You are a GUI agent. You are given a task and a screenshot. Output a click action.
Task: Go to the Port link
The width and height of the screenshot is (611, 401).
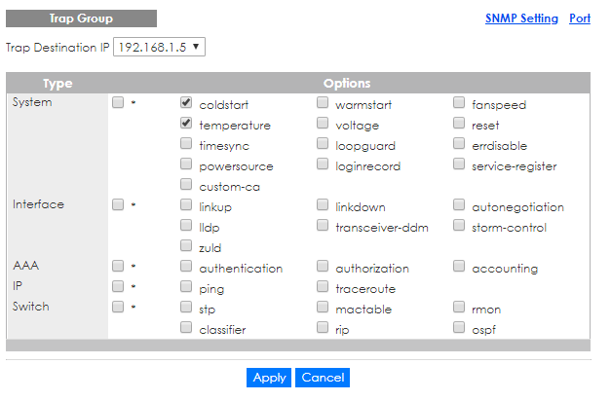click(580, 18)
